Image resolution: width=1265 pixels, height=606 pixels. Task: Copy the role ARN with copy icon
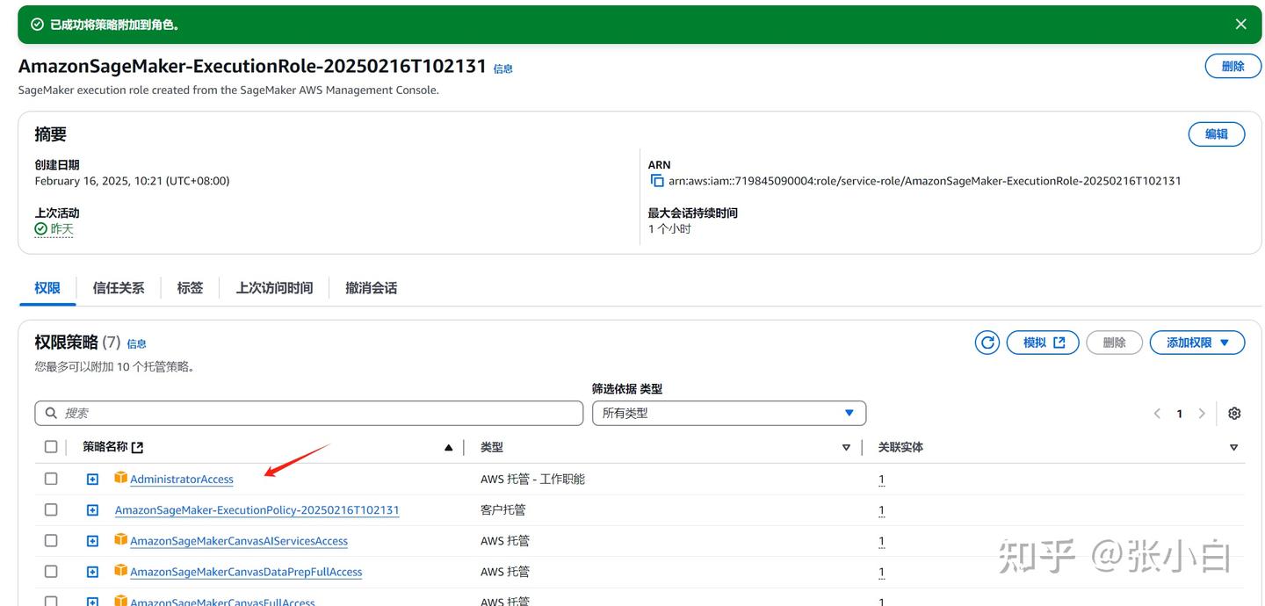(657, 181)
